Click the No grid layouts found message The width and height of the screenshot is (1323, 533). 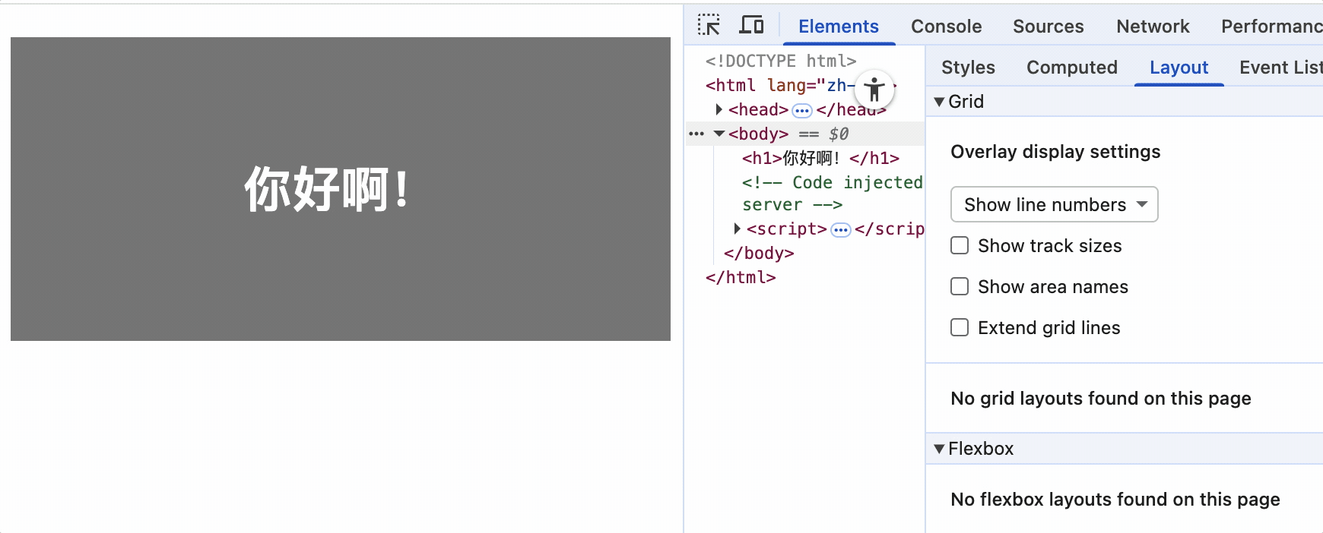coord(1100,399)
